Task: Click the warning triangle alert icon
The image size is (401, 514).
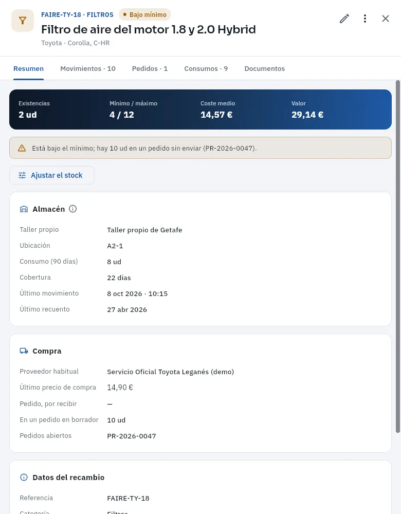Action: point(22,148)
